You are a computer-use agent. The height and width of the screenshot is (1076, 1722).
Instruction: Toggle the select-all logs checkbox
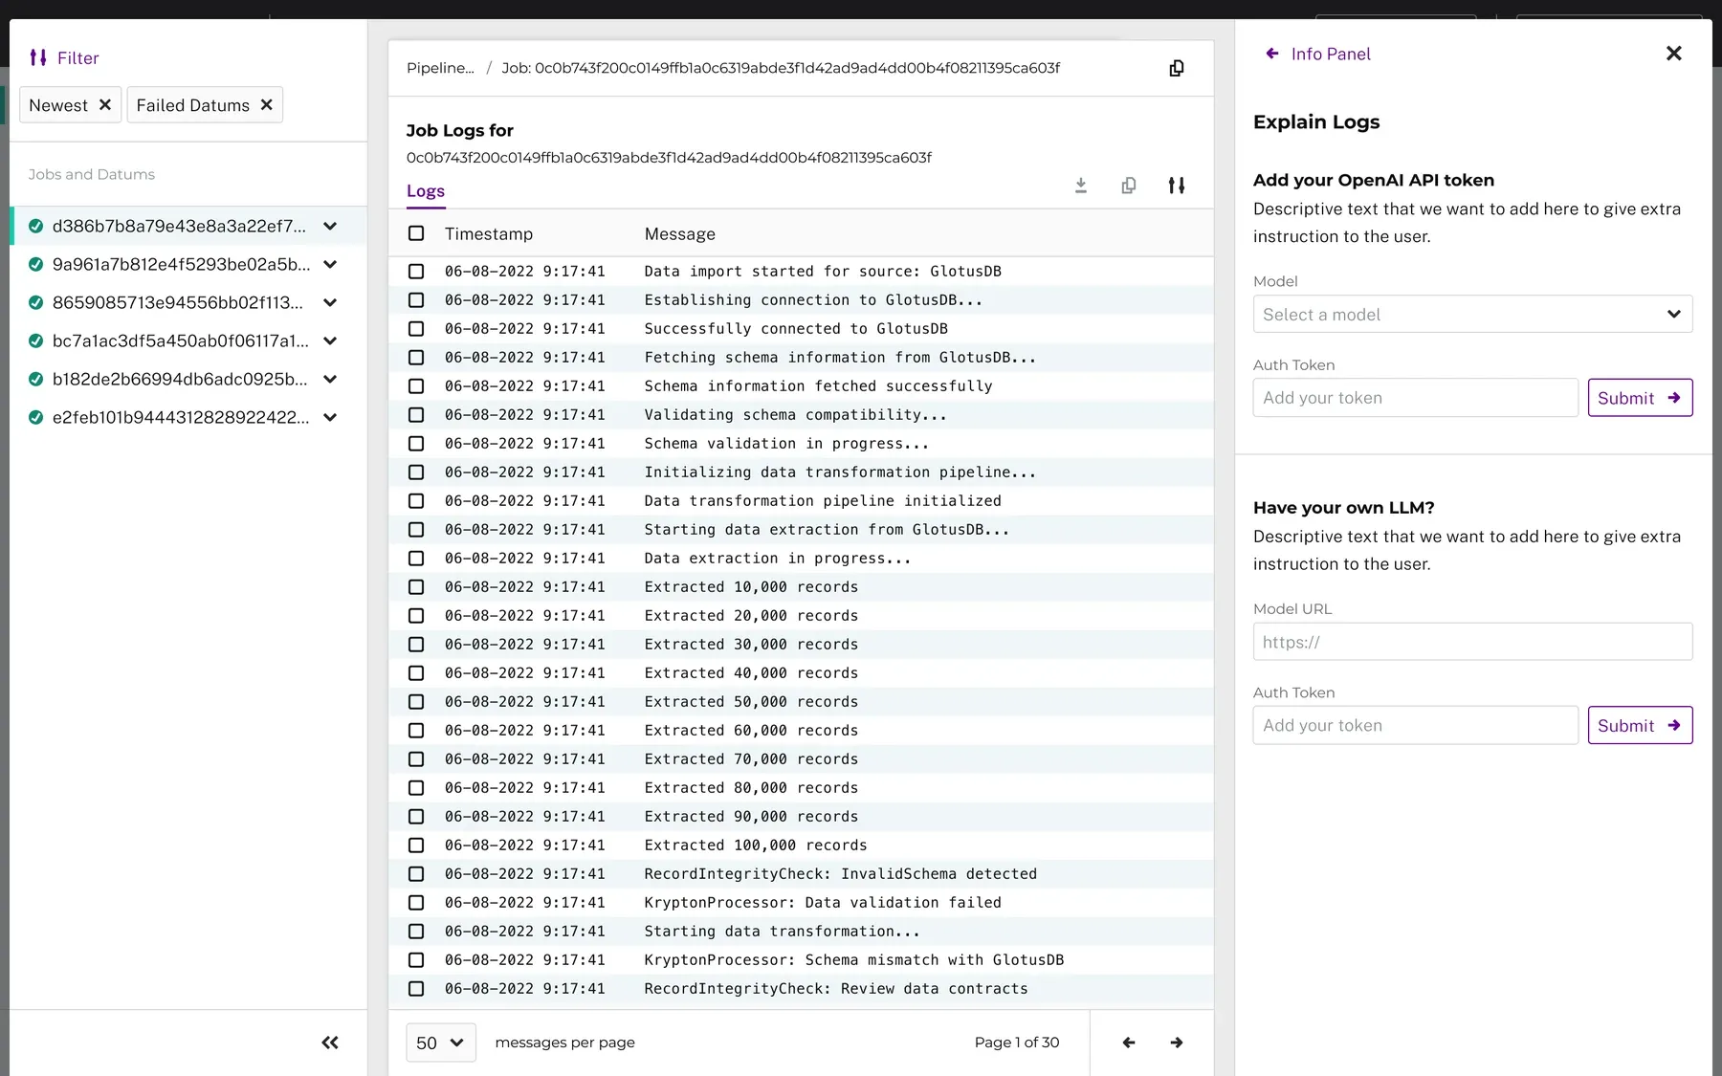pos(416,233)
